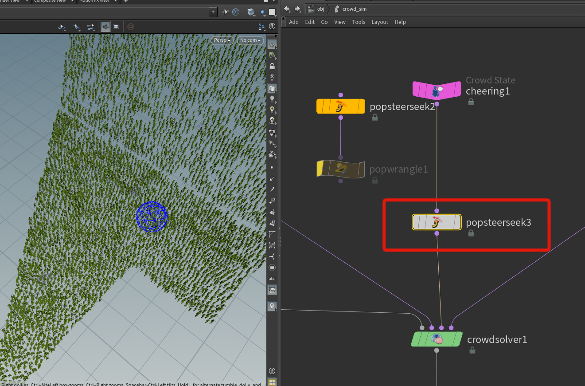
Task: Open the Layout menu
Action: pyautogui.click(x=379, y=22)
